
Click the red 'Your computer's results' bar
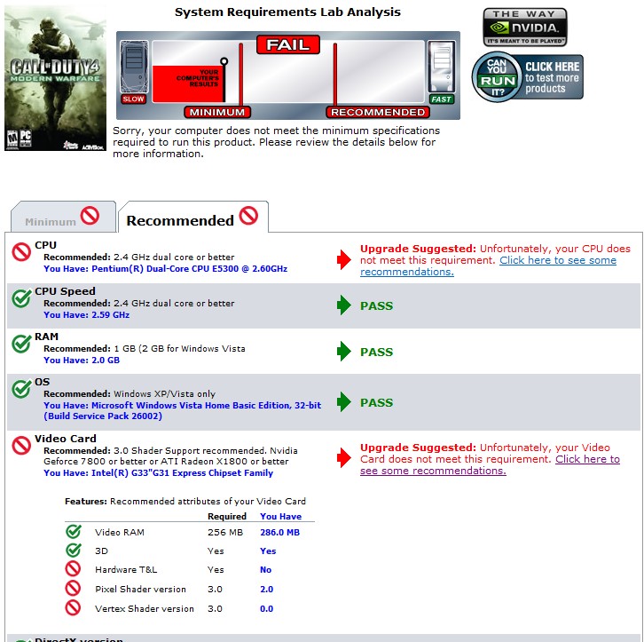pyautogui.click(x=189, y=83)
